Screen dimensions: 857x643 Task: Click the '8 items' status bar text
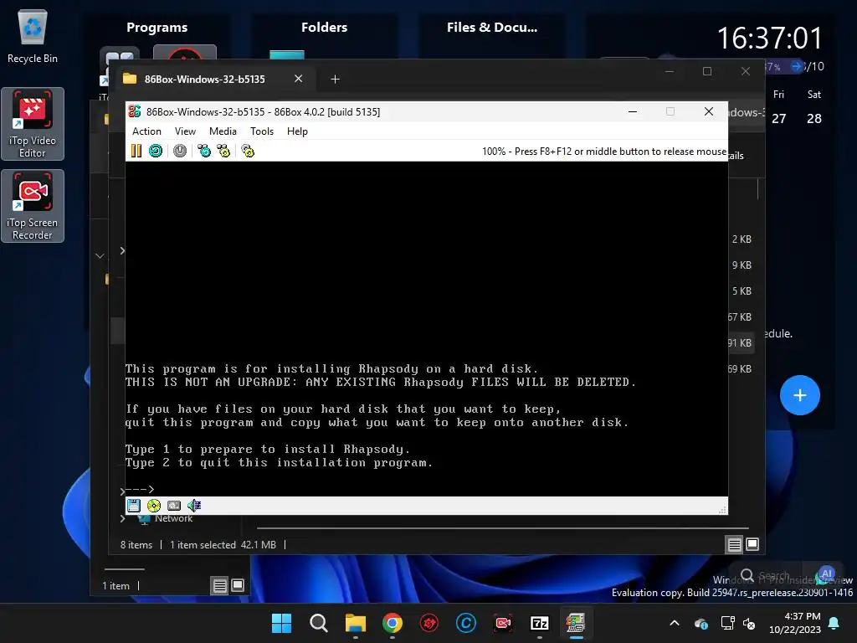click(136, 544)
